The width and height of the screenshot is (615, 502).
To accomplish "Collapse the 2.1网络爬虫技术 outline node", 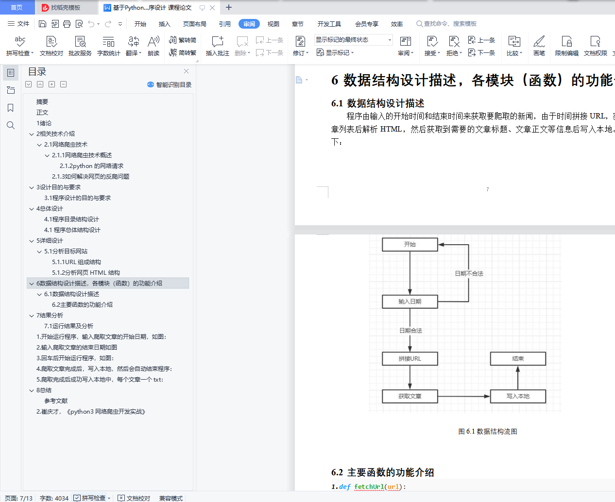I will click(39, 145).
